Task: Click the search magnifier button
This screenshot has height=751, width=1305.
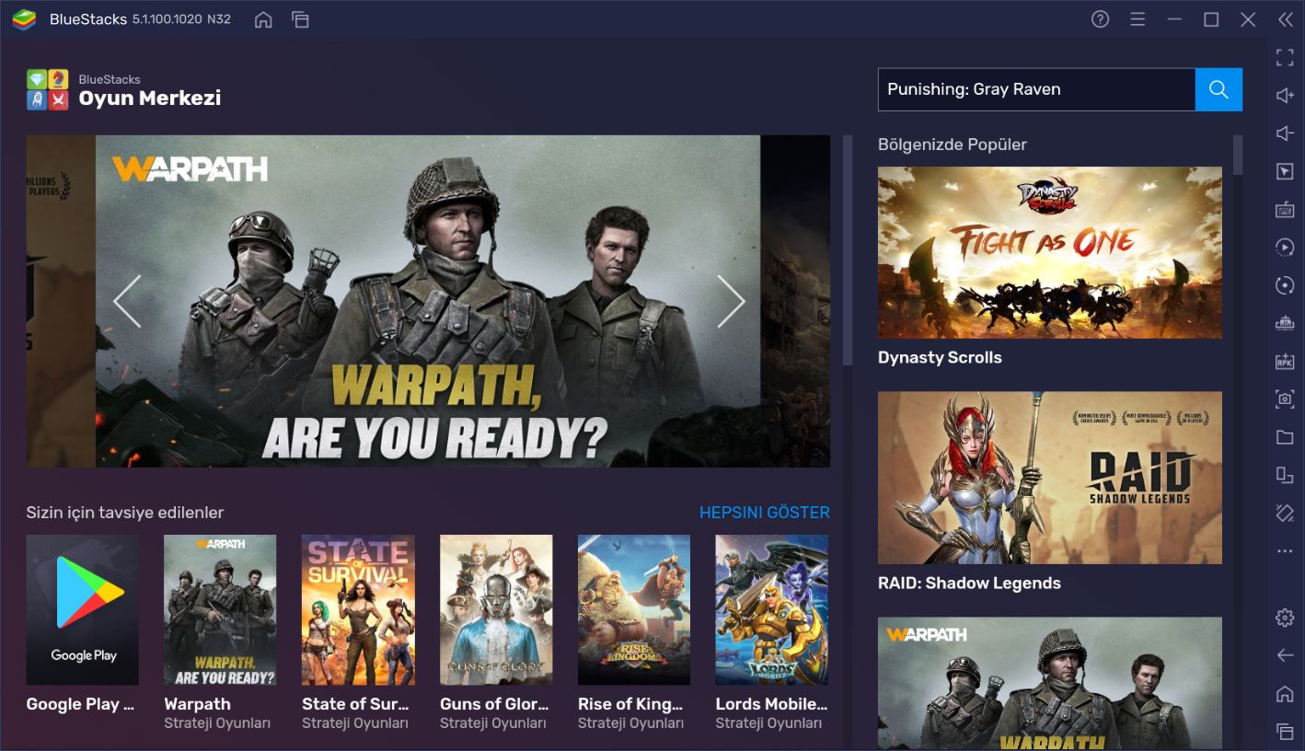Action: 1218,89
